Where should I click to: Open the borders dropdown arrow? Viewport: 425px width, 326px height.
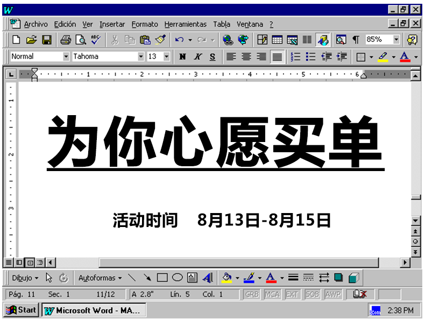click(x=371, y=57)
